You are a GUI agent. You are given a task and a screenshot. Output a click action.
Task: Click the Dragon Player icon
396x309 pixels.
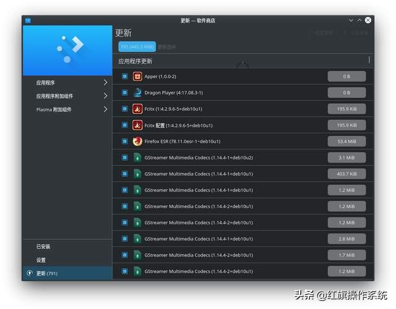(x=137, y=93)
